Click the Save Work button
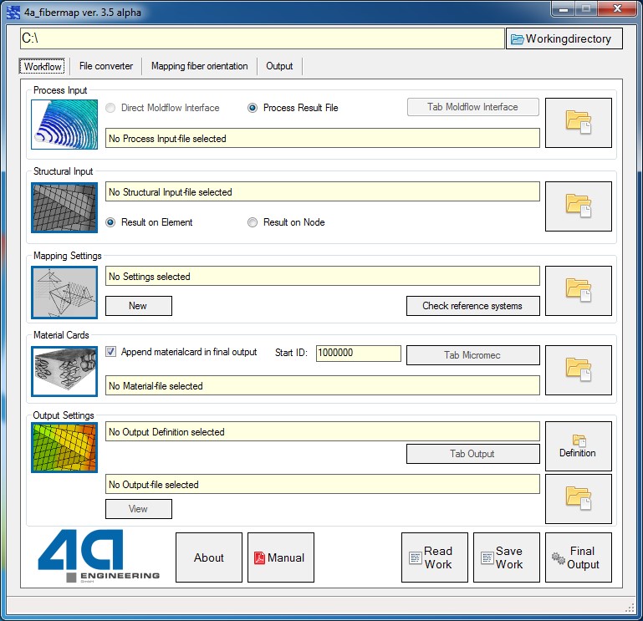Viewport: 643px width, 621px height. click(x=506, y=557)
